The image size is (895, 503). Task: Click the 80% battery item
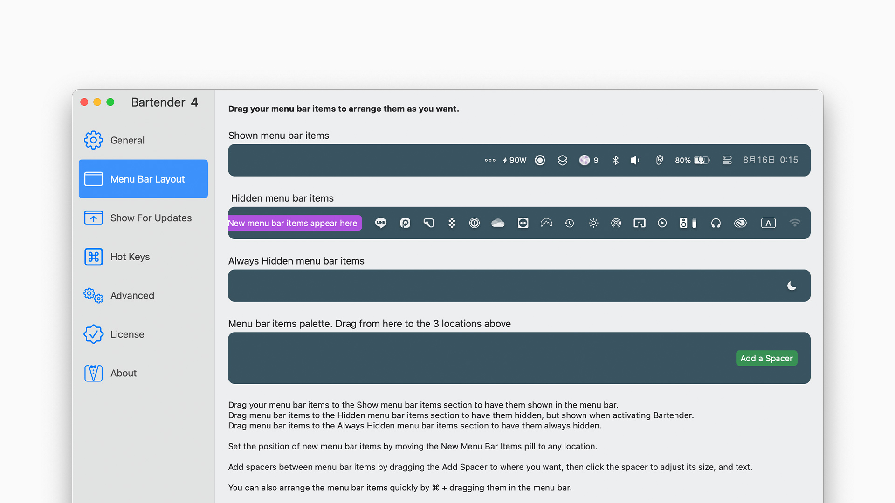click(692, 160)
